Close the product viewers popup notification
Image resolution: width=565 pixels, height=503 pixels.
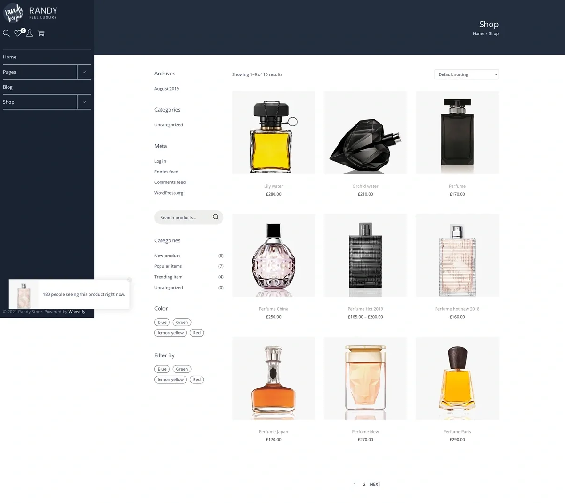(129, 280)
